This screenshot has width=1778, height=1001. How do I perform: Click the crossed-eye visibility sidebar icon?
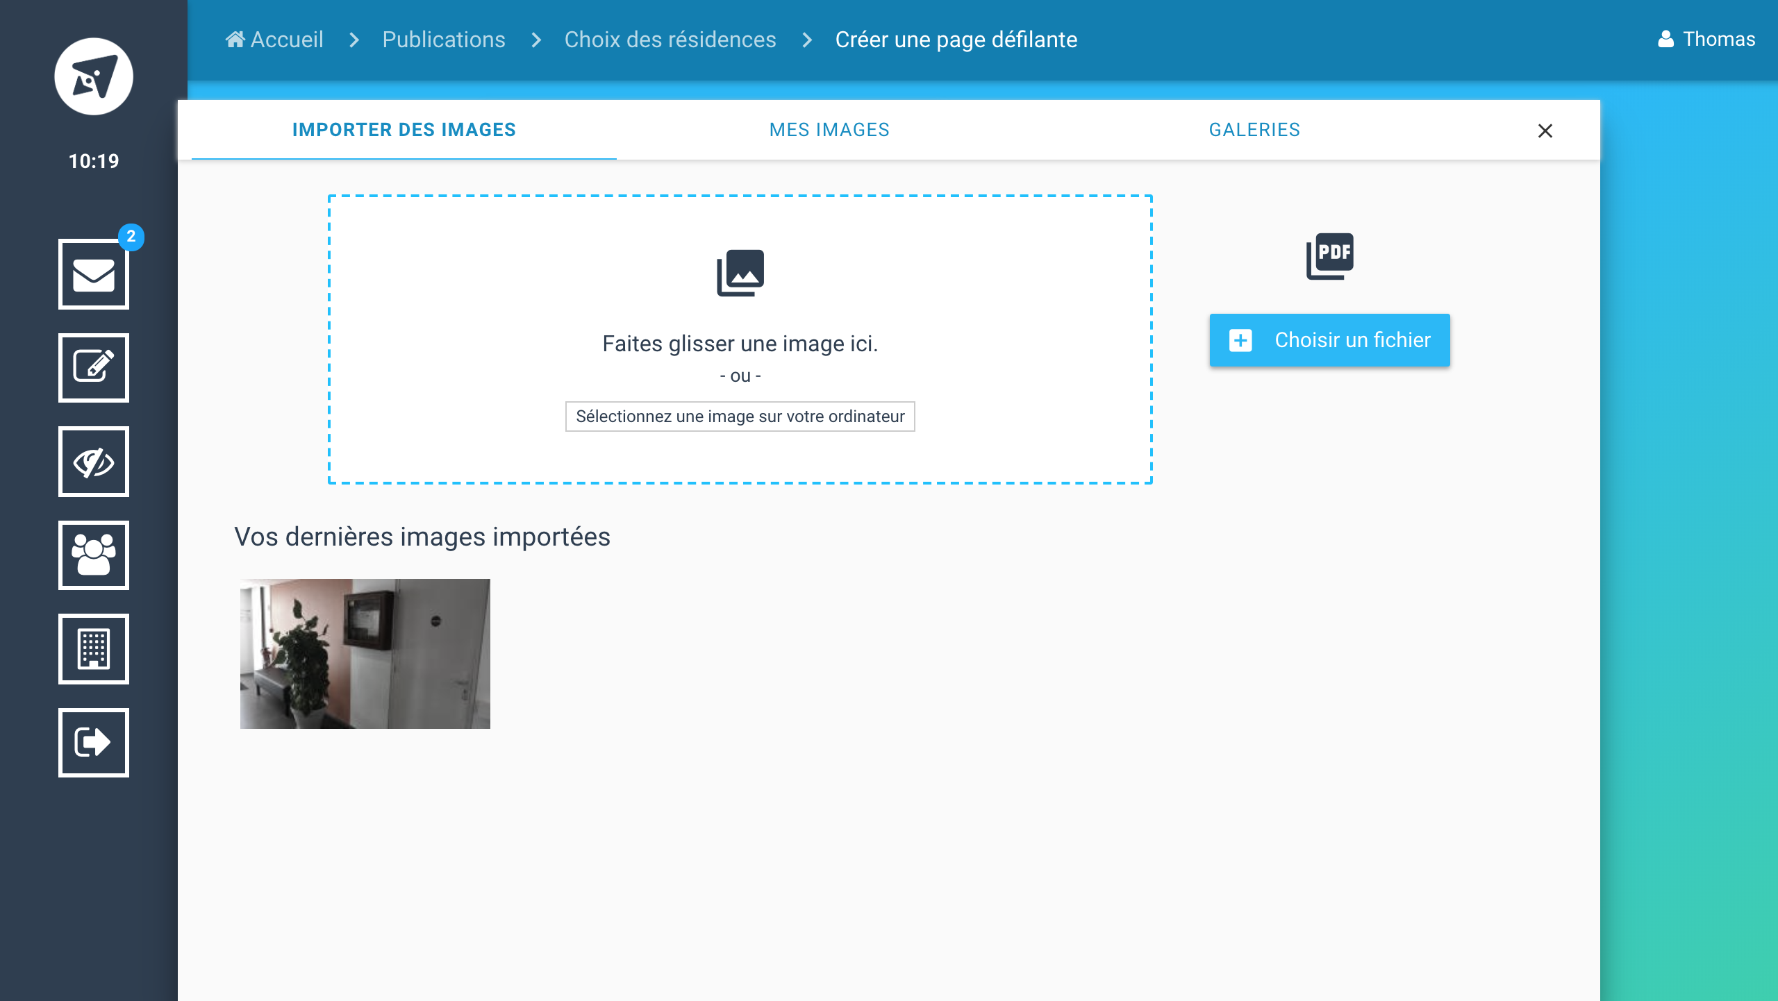pyautogui.click(x=94, y=462)
